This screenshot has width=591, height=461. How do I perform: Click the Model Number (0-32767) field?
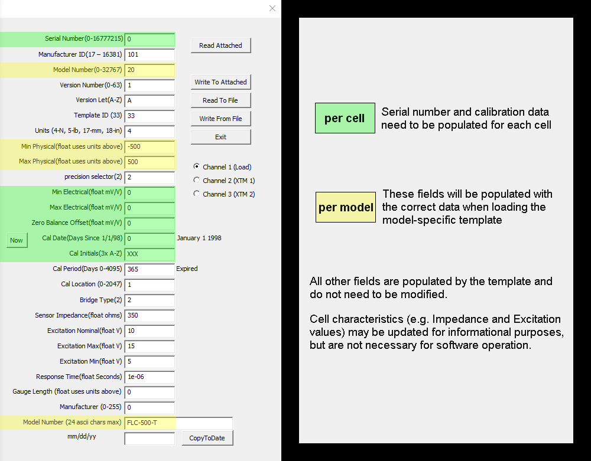coord(150,70)
